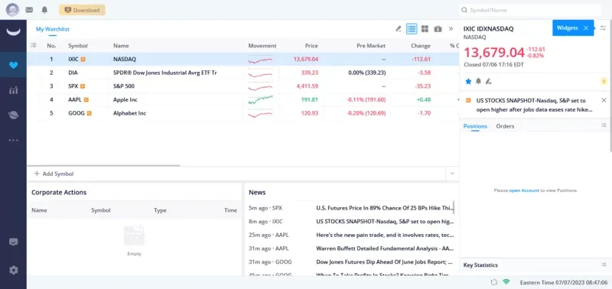Screen dimensions: 612x289
Task: Expand the dropdown beside Add Symbol
Action: click(452, 174)
